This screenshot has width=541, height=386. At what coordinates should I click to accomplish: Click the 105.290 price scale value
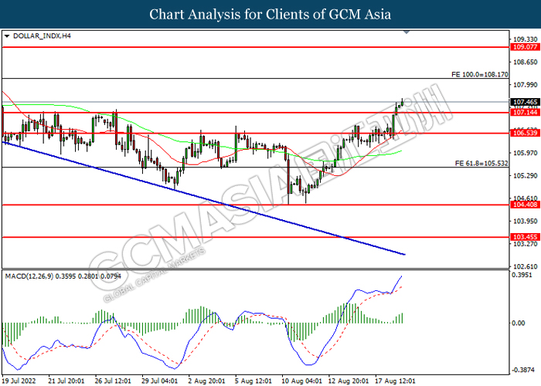coord(526,176)
